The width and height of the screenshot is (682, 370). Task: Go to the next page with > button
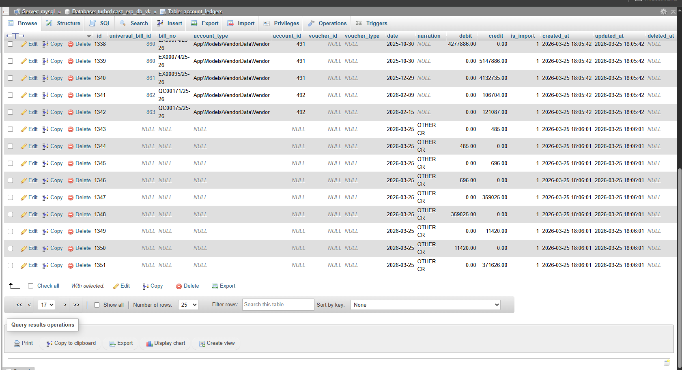[65, 305]
